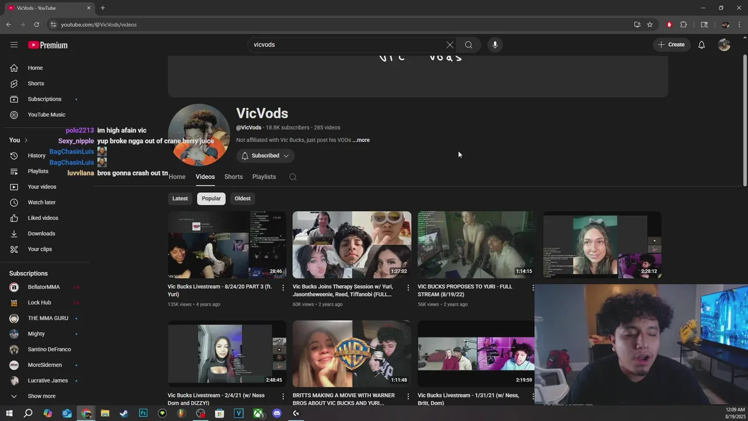
Task: Open File Explorer from taskbar
Action: [x=105, y=413]
